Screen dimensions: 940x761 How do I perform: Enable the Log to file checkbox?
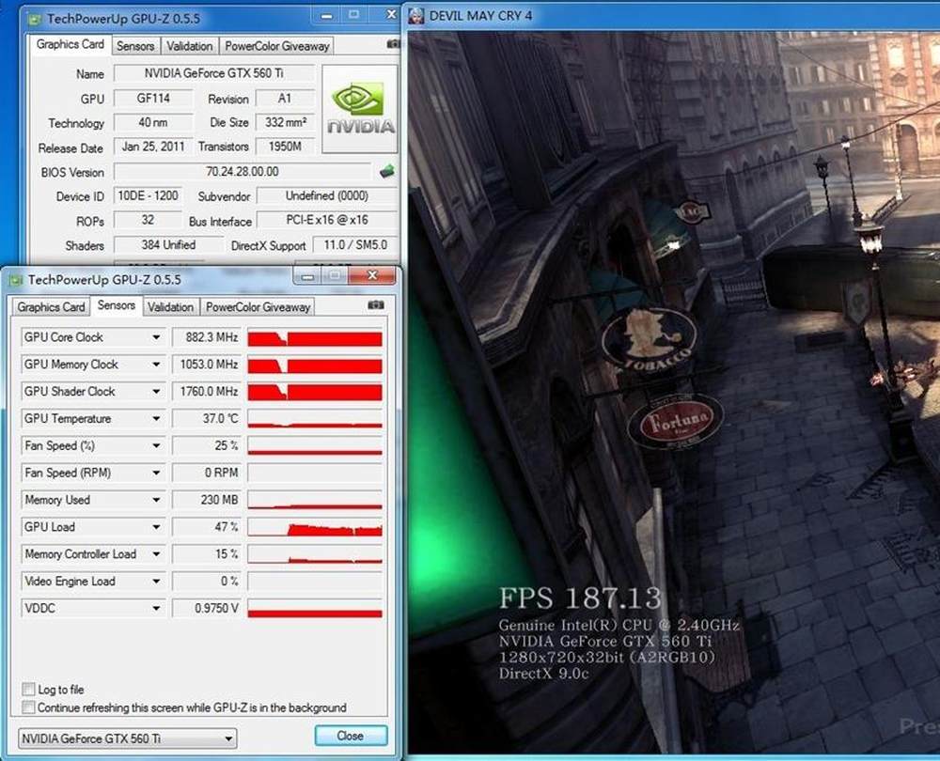tap(28, 689)
